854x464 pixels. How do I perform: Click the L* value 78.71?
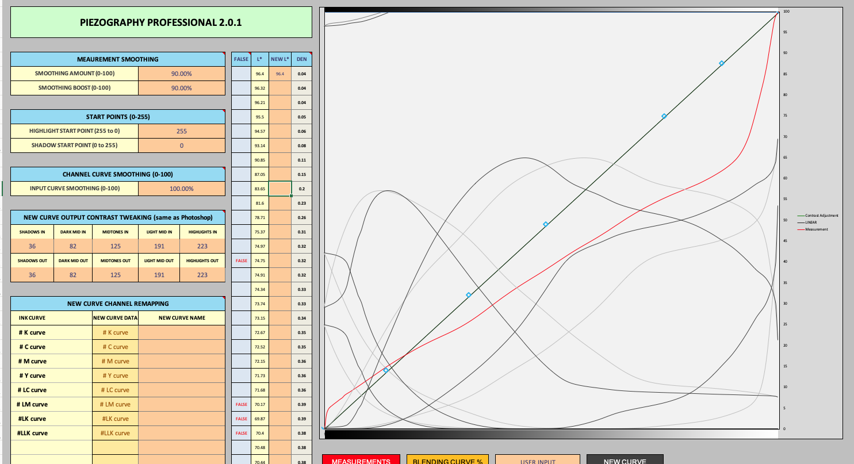tap(259, 217)
